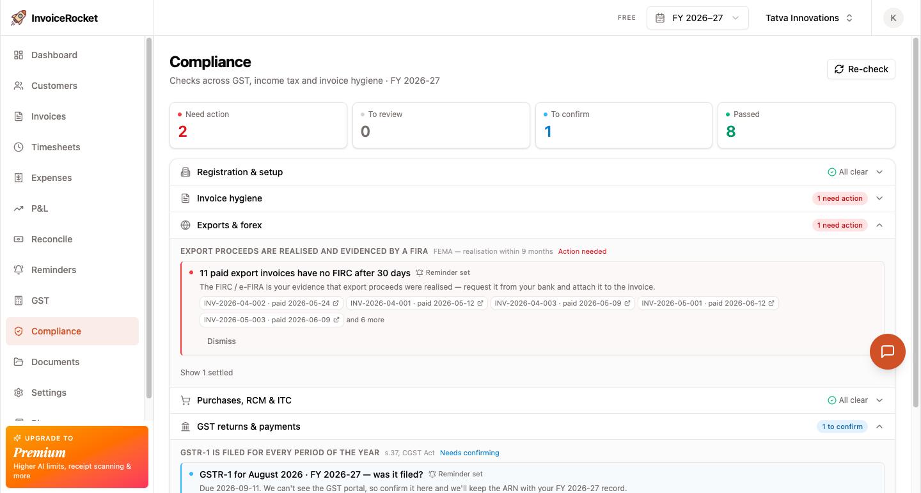Open the Tatva Innovations company switcher

click(809, 18)
